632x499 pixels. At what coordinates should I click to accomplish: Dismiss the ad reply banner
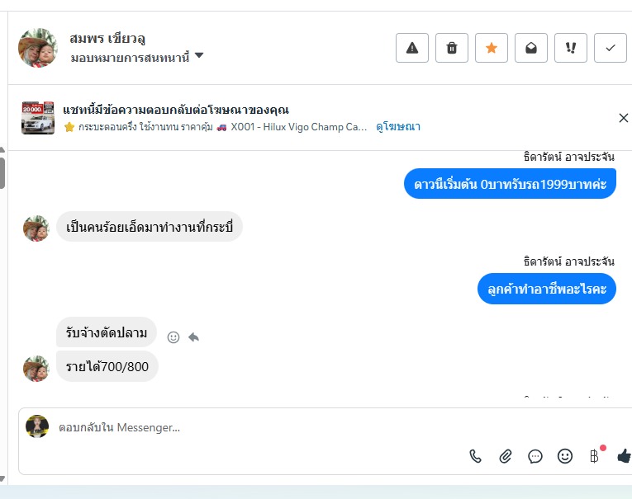[623, 118]
